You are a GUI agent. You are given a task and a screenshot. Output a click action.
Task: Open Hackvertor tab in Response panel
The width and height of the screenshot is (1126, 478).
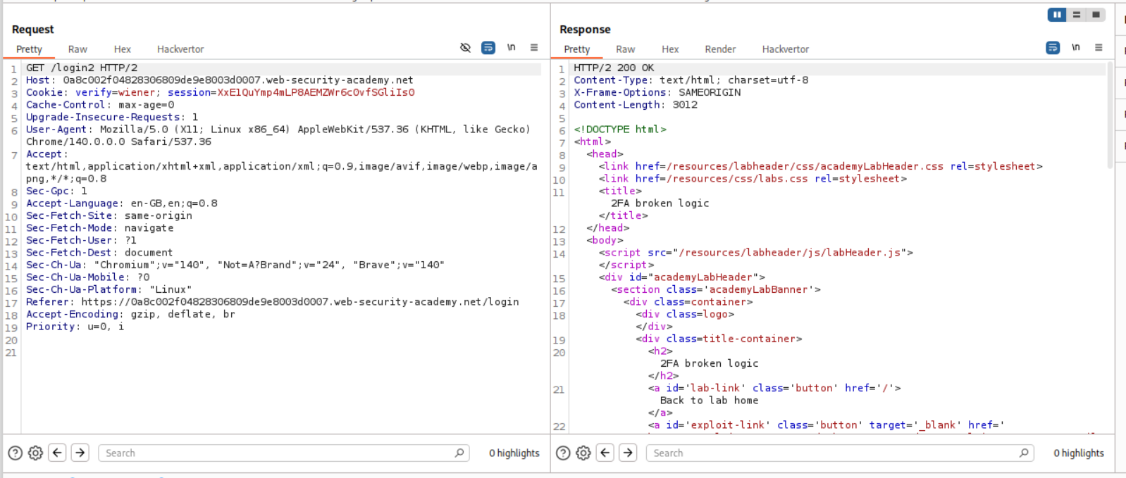point(785,49)
